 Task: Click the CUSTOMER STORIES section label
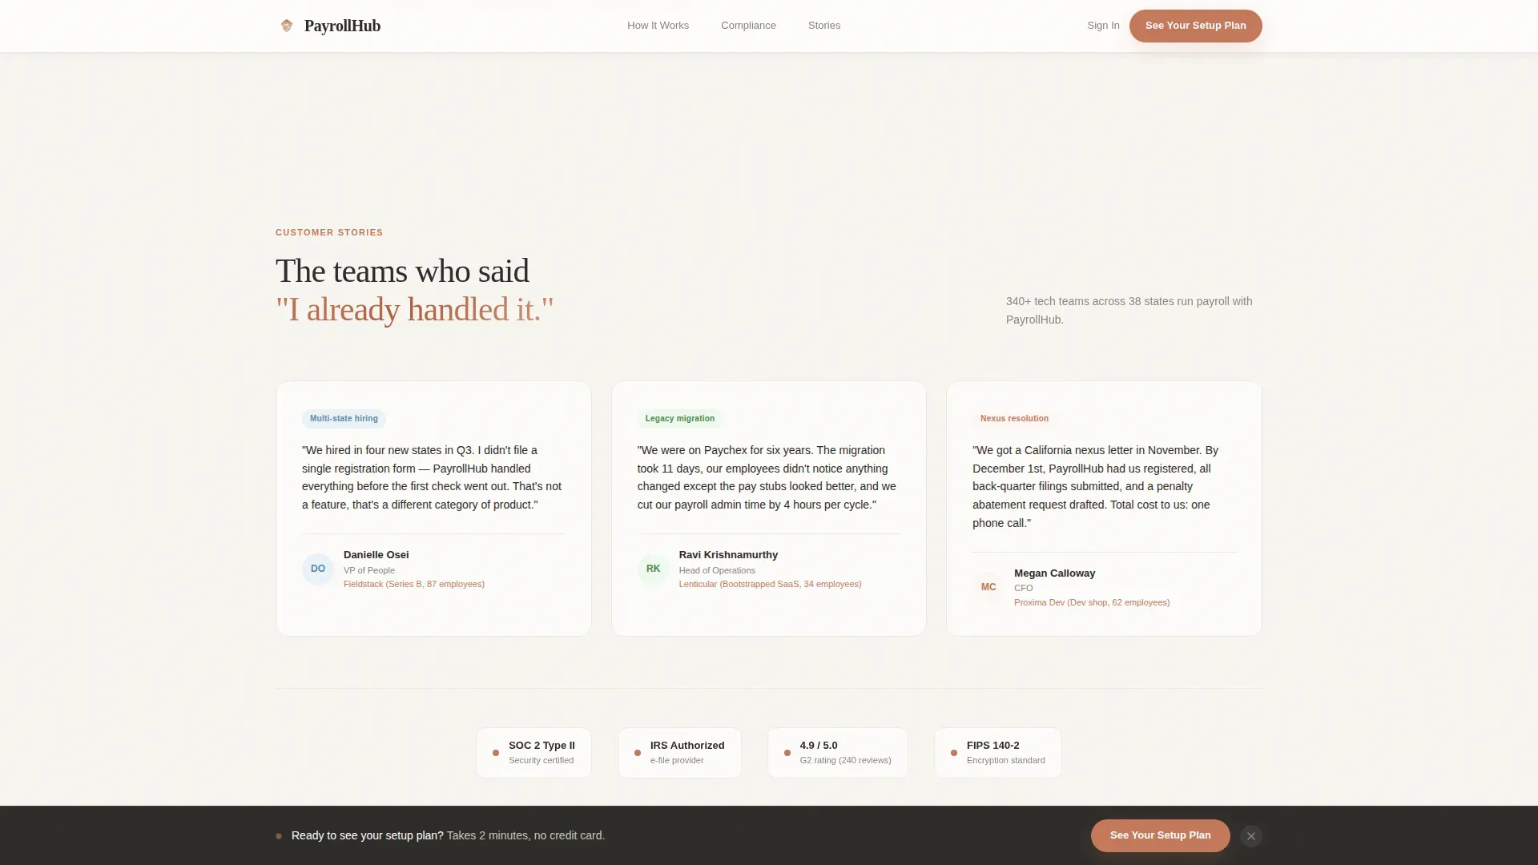tap(329, 232)
